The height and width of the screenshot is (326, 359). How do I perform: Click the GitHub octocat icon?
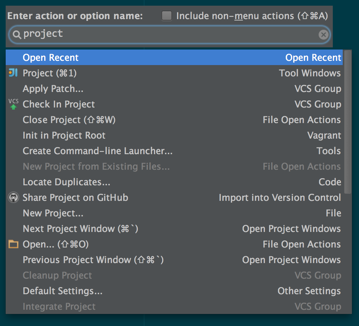pos(13,197)
